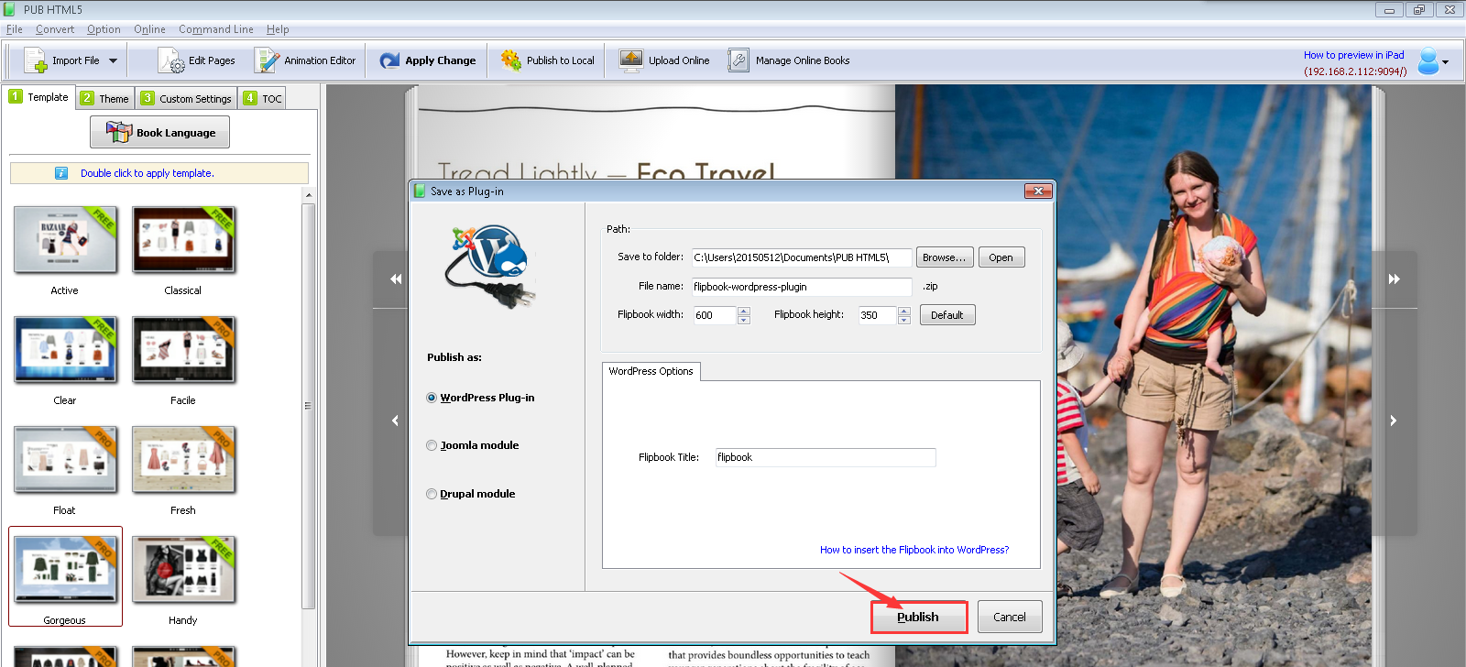Click the Open folder button
The image size is (1466, 667).
(1001, 257)
